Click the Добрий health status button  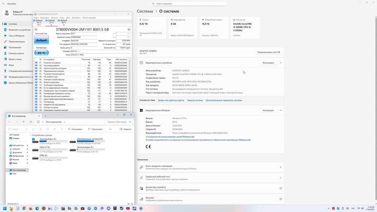(41, 40)
